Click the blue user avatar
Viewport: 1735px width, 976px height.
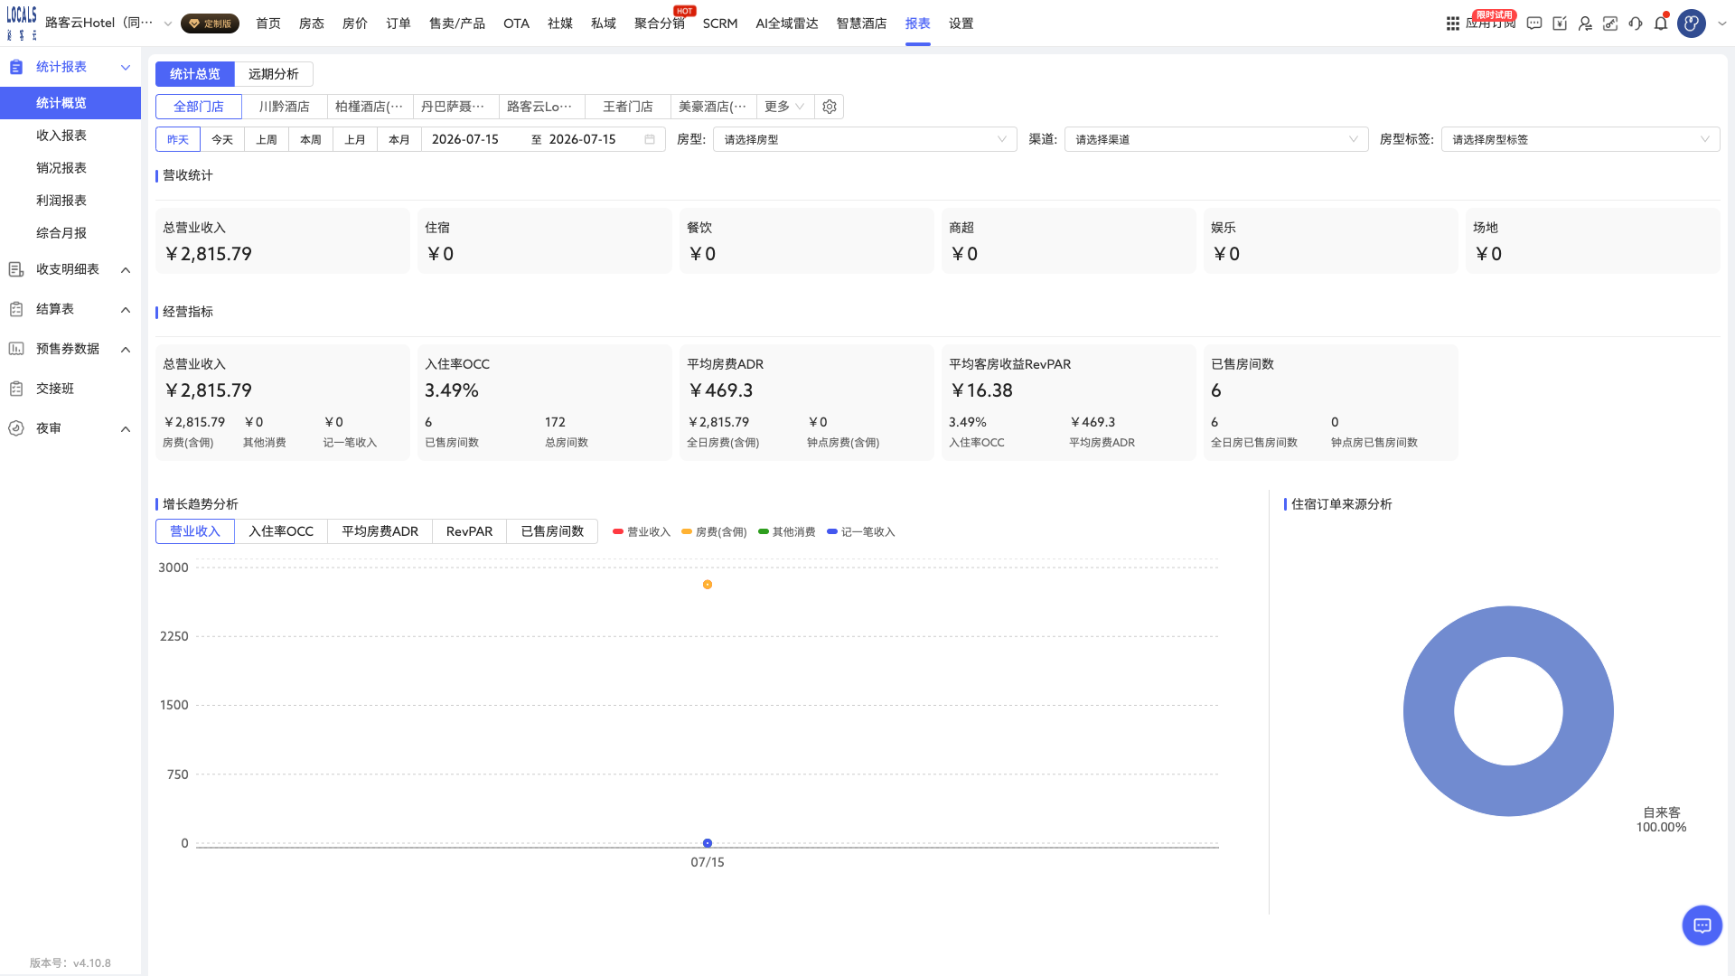(1692, 23)
